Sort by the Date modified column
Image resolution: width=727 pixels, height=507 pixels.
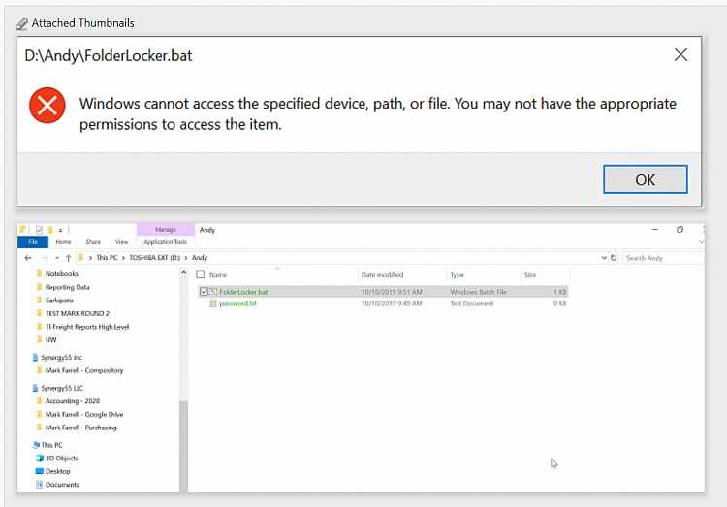coord(382,274)
